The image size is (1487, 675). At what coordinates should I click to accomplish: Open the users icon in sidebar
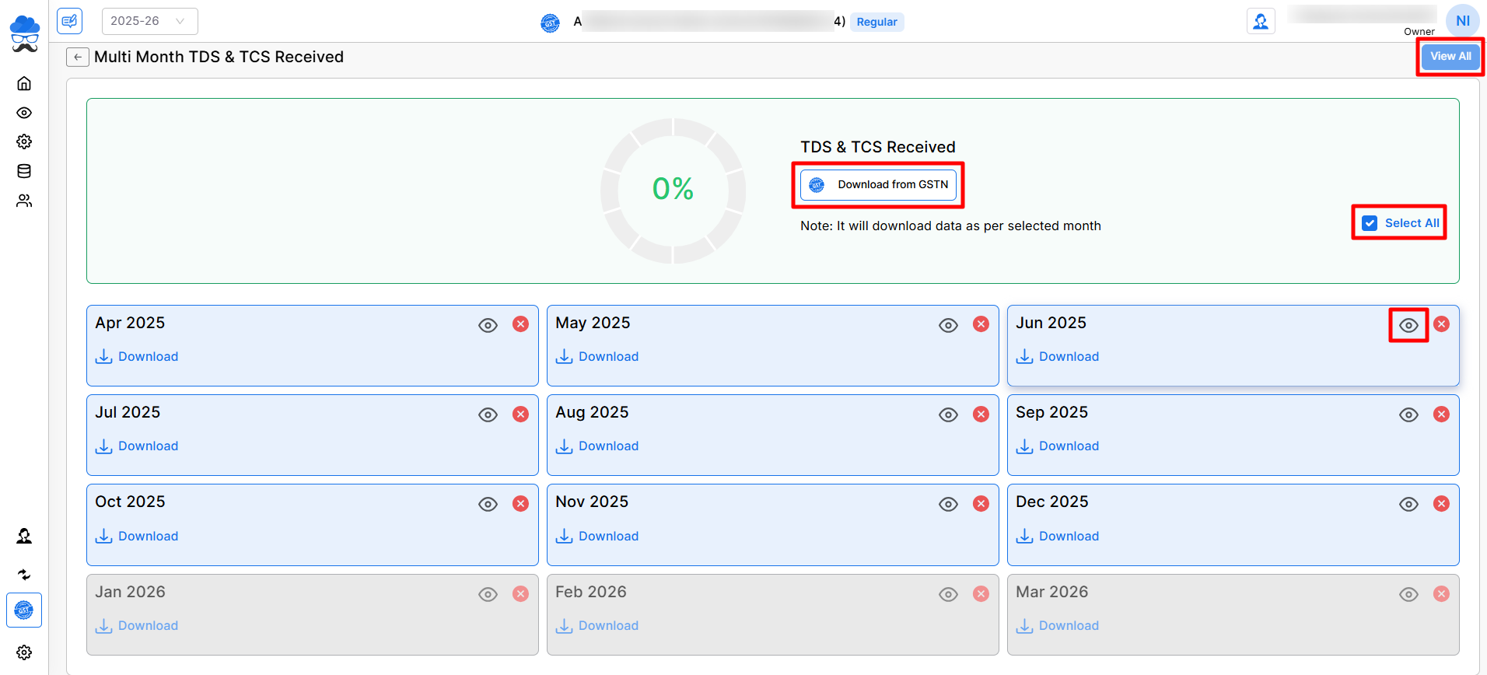point(24,201)
